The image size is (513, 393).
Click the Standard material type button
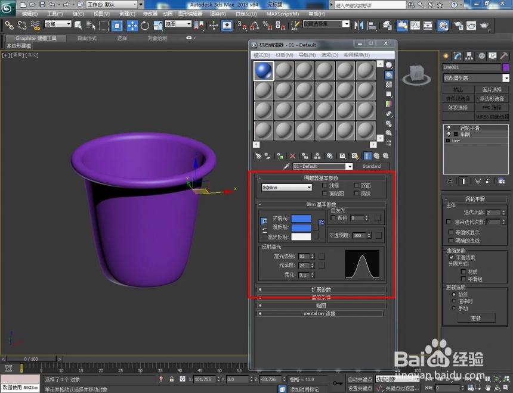[372, 166]
